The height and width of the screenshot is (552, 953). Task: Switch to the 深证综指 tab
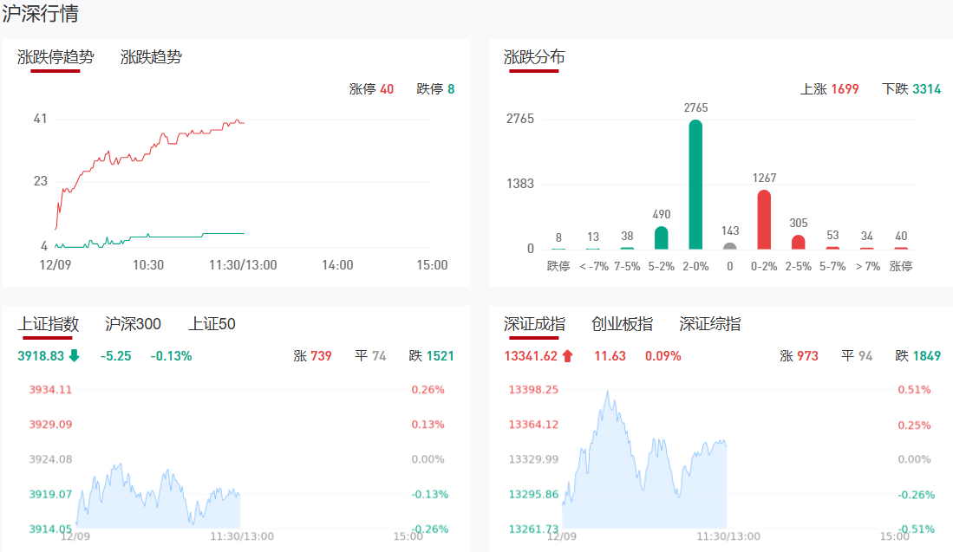(709, 324)
